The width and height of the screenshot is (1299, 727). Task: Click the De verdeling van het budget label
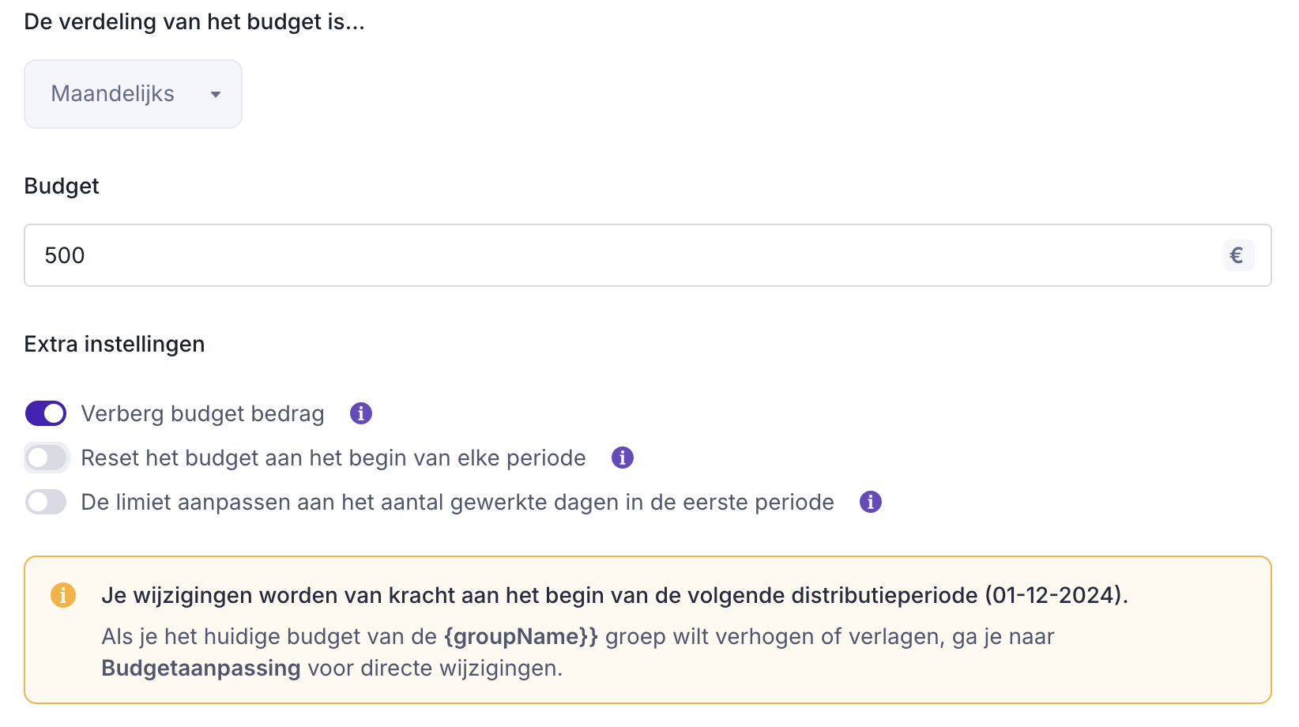194,22
